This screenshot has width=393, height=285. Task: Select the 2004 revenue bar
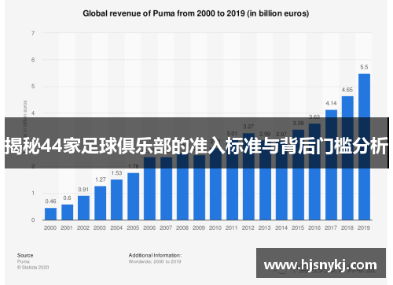click(116, 200)
